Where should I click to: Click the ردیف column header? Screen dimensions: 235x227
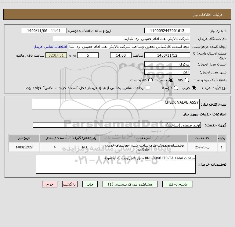pos(222,138)
